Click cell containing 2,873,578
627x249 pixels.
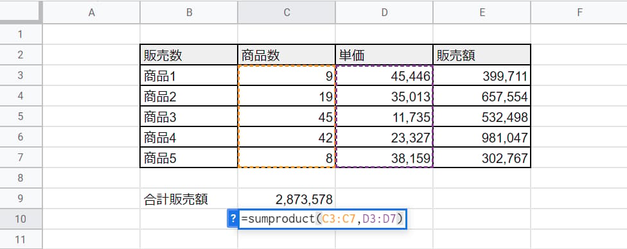pyautogui.click(x=287, y=199)
